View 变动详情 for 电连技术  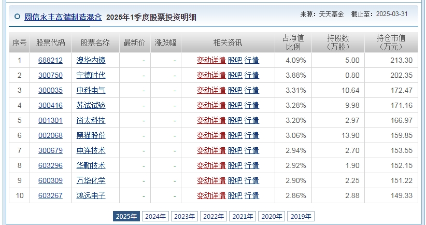coord(211,150)
